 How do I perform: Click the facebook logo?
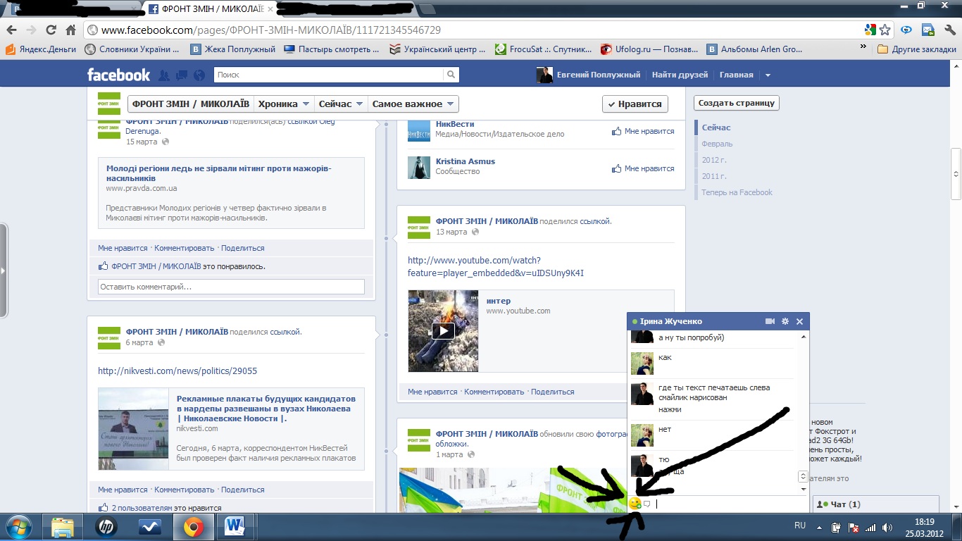coord(119,75)
